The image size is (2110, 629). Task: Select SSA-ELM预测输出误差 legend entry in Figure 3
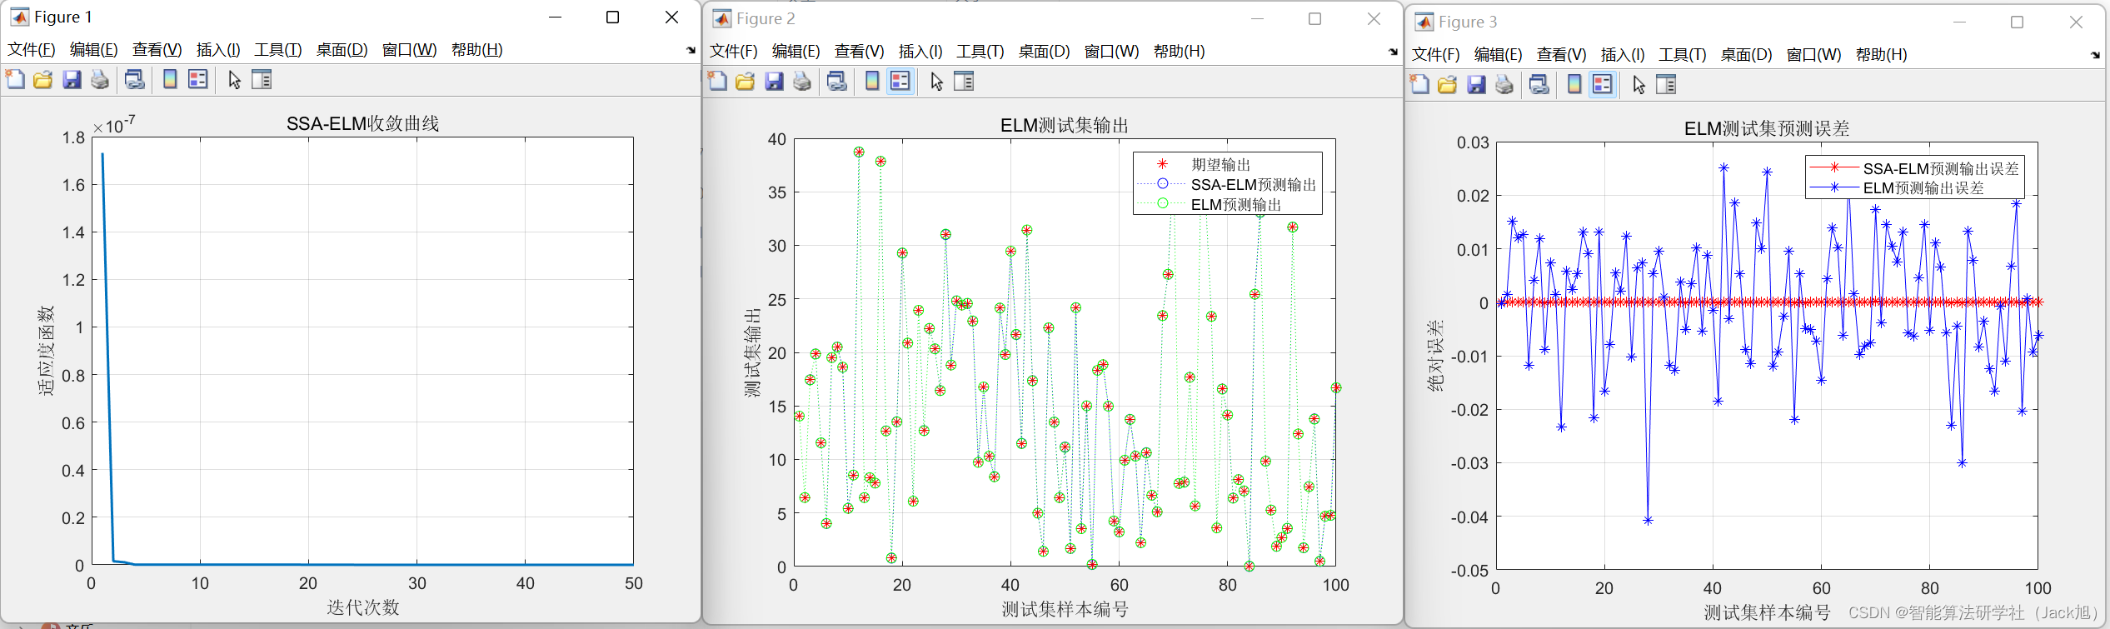coord(1941,168)
